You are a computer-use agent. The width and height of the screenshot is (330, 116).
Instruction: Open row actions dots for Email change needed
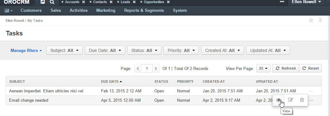coord(311,101)
